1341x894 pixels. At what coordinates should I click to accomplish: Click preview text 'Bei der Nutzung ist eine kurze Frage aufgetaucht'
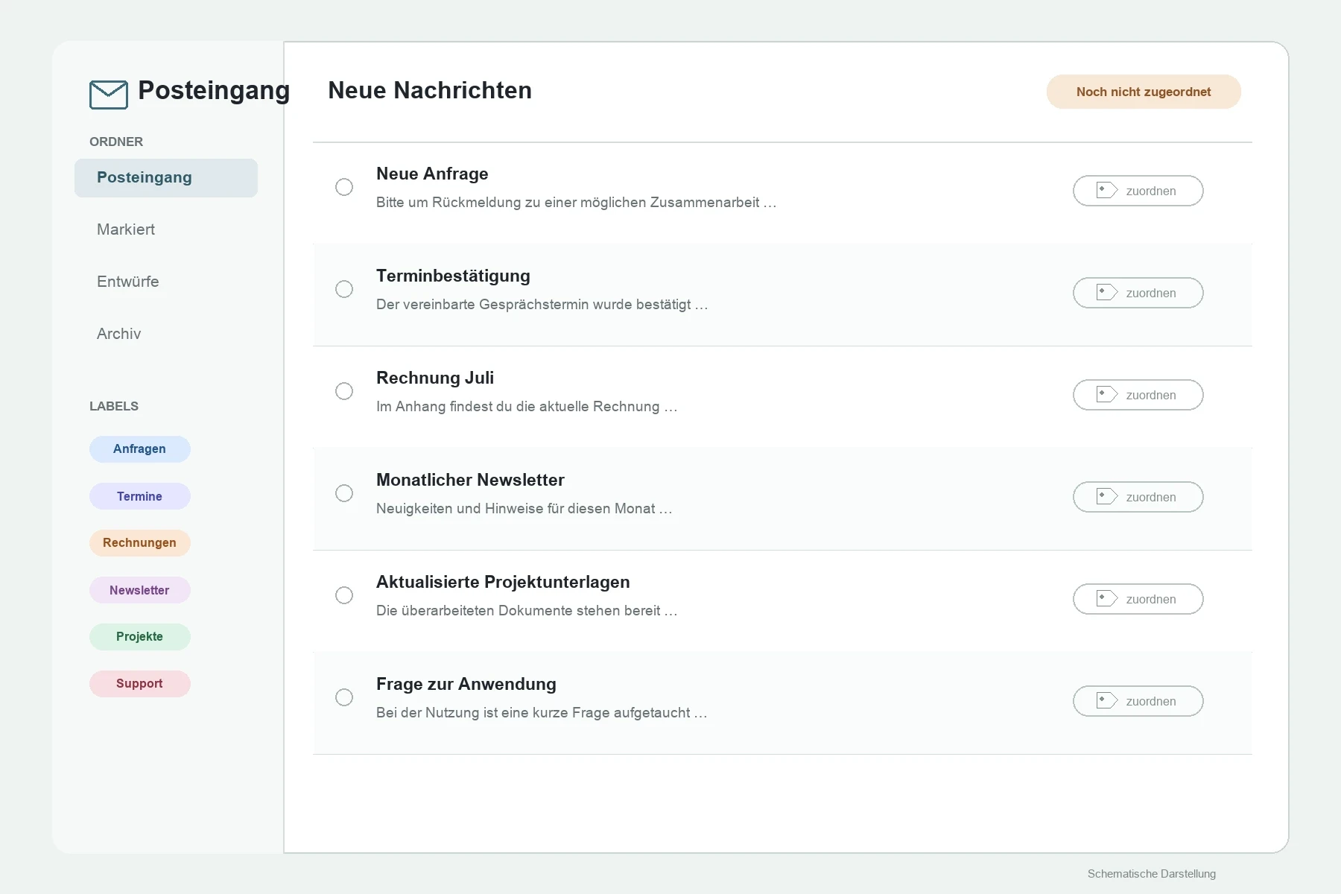click(x=533, y=713)
